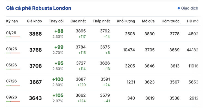Click the green-red bar under 05/26
This screenshot has height=109, width=218.
click(x=13, y=69)
